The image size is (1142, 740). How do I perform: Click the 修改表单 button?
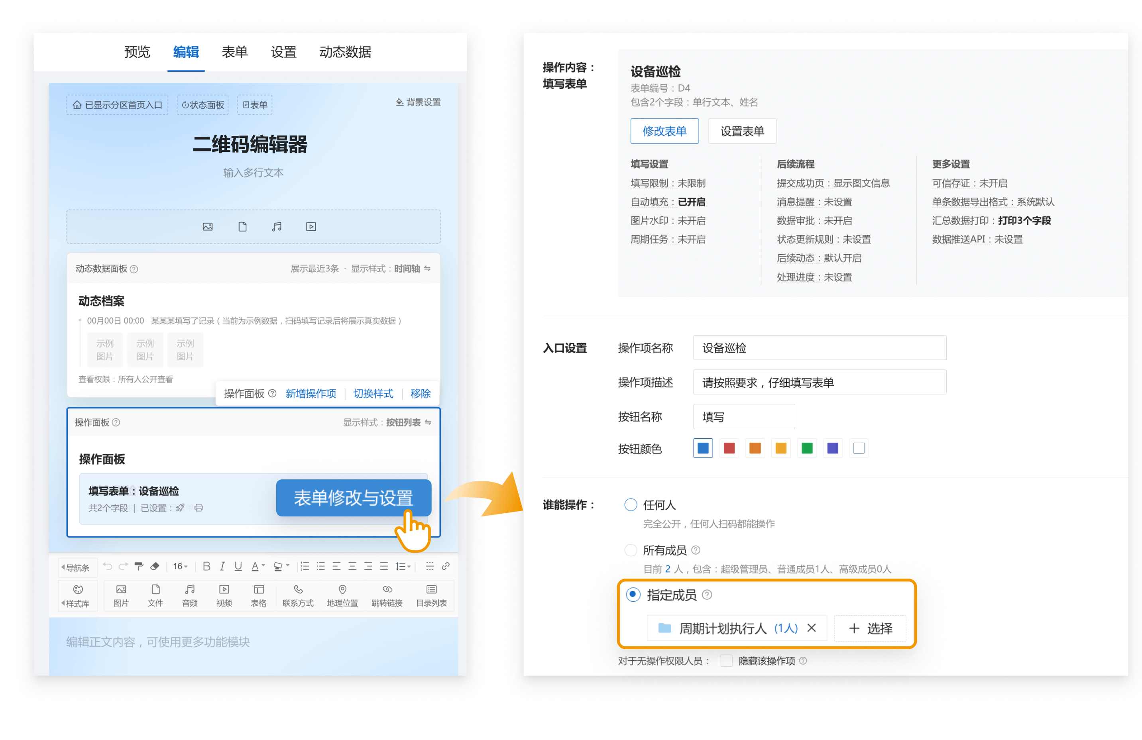coord(664,131)
